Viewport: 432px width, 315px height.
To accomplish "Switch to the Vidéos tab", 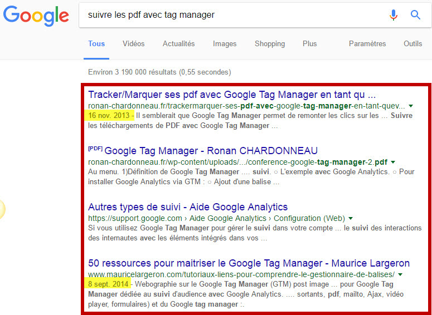I will coord(134,44).
